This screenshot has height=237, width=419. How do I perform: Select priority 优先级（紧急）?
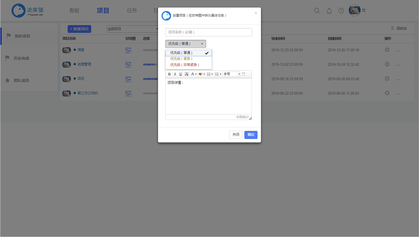pos(182,59)
